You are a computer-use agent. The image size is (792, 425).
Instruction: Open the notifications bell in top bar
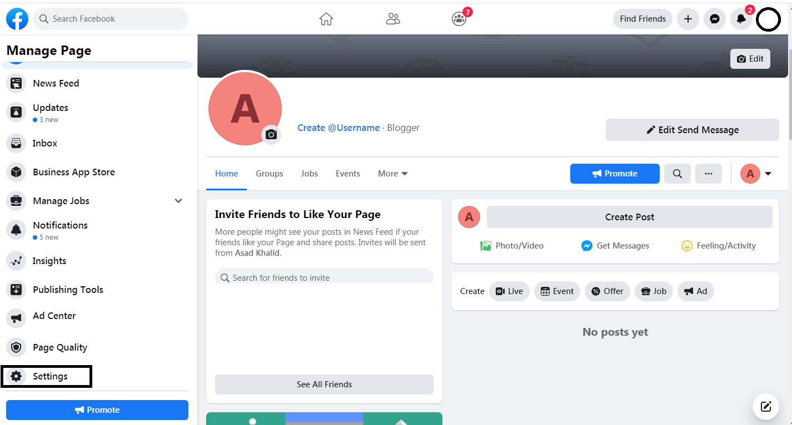pos(741,19)
